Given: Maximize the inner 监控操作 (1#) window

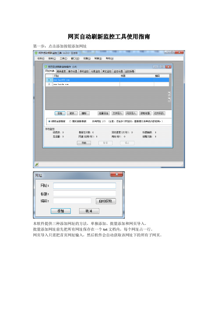Looking at the screenshot, I should tap(162, 67).
